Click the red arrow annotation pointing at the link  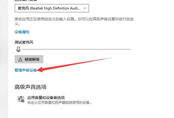[75, 65]
